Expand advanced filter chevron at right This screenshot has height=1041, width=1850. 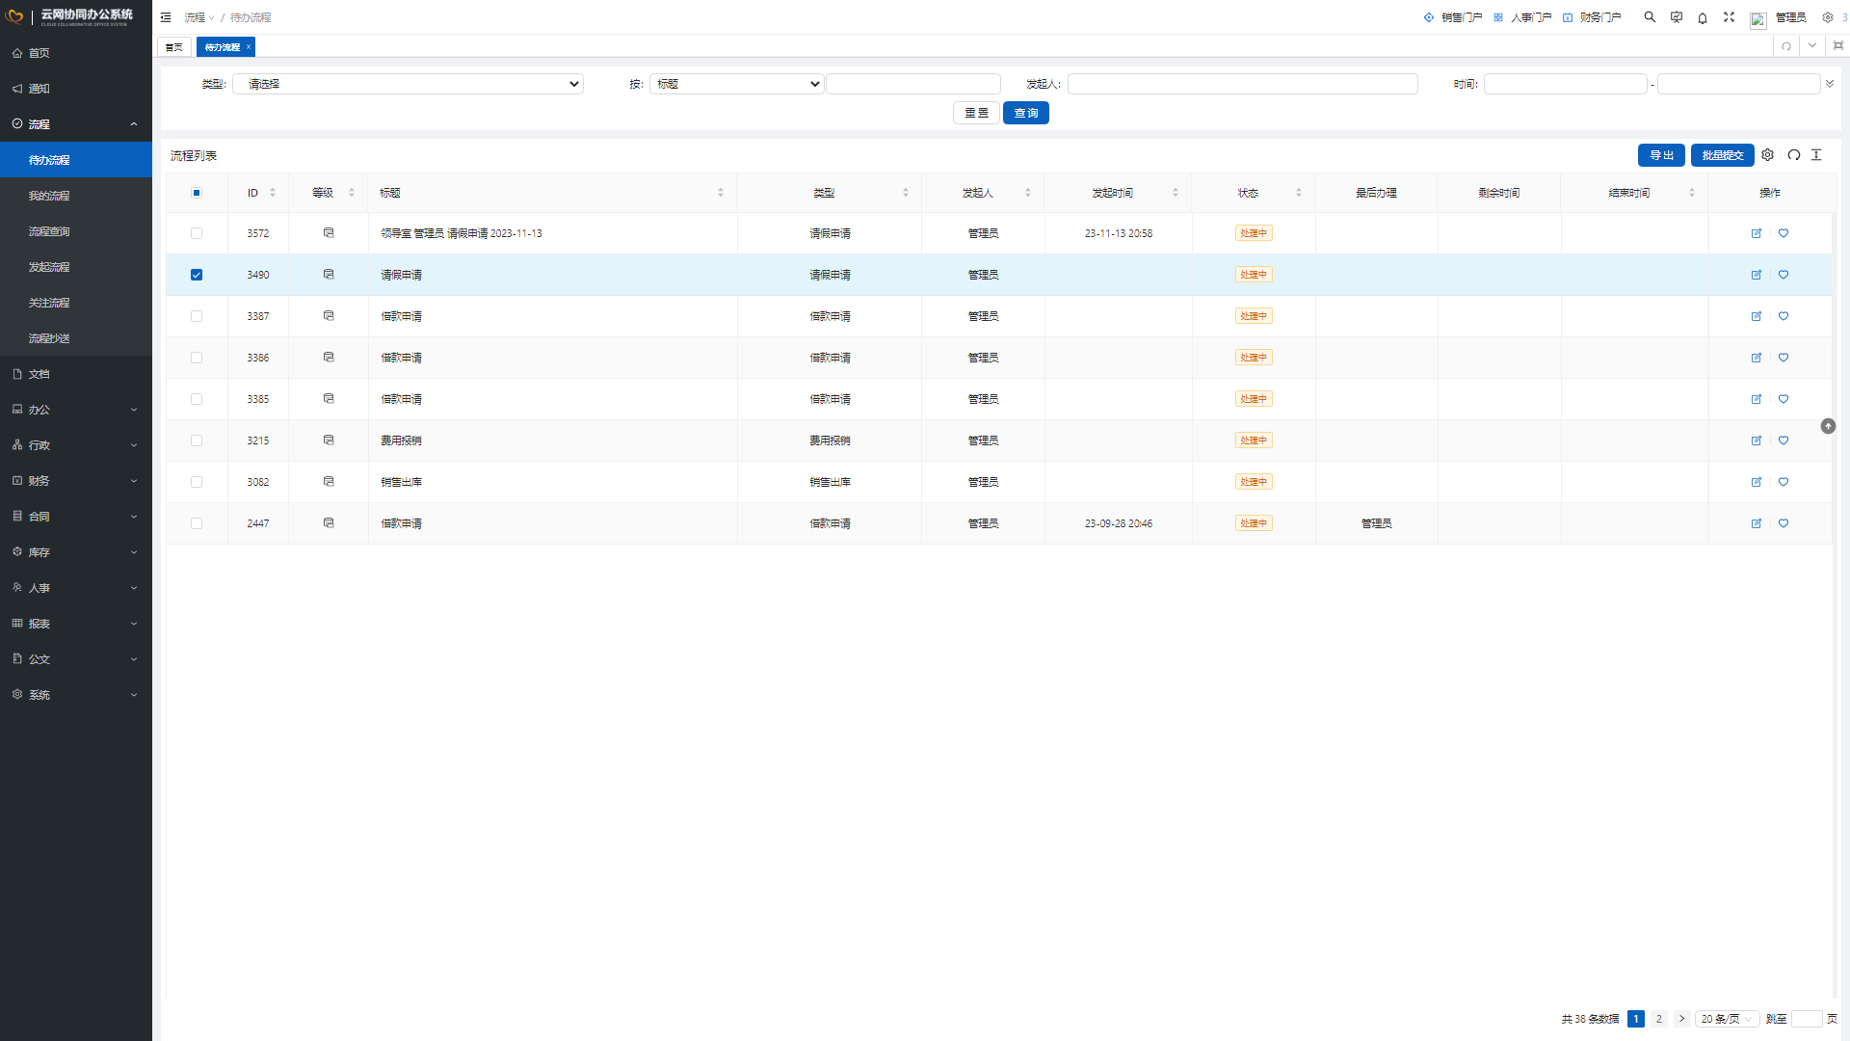[x=1830, y=84]
